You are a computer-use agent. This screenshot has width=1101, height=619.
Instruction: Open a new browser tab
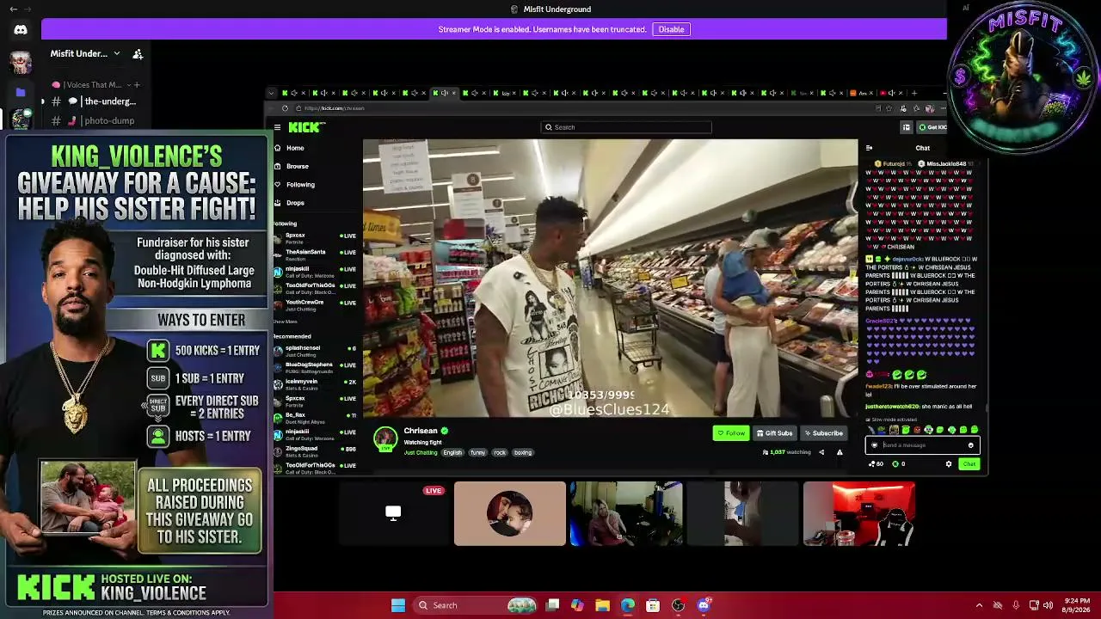[x=914, y=93]
